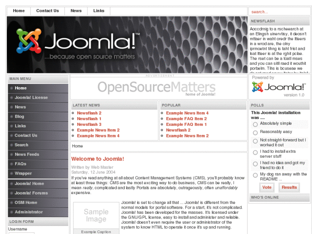Click the Sample Image thumbnail
This screenshot has height=234, width=312.
pyautogui.click(x=96, y=215)
